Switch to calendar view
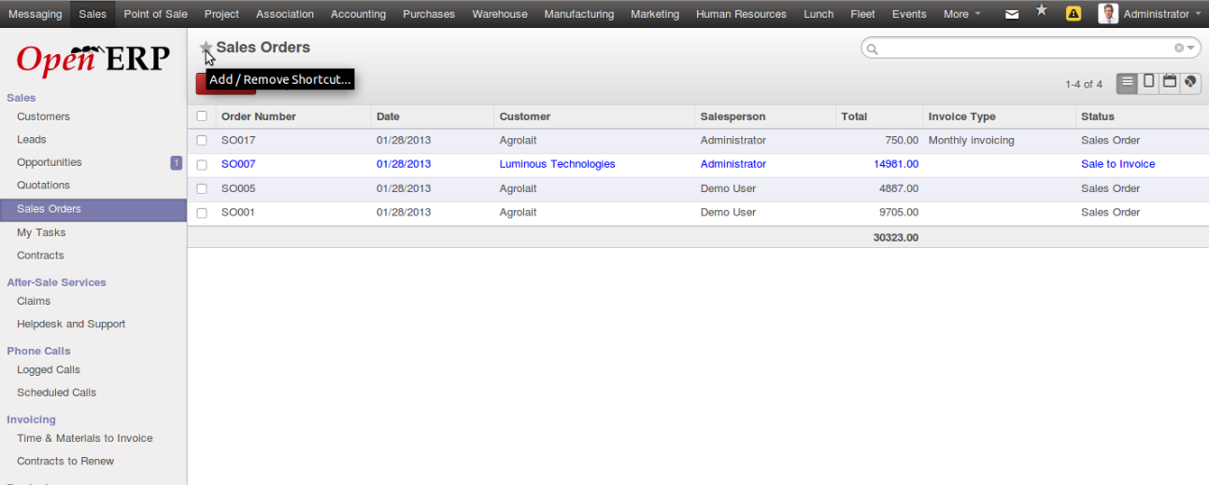 click(1170, 82)
